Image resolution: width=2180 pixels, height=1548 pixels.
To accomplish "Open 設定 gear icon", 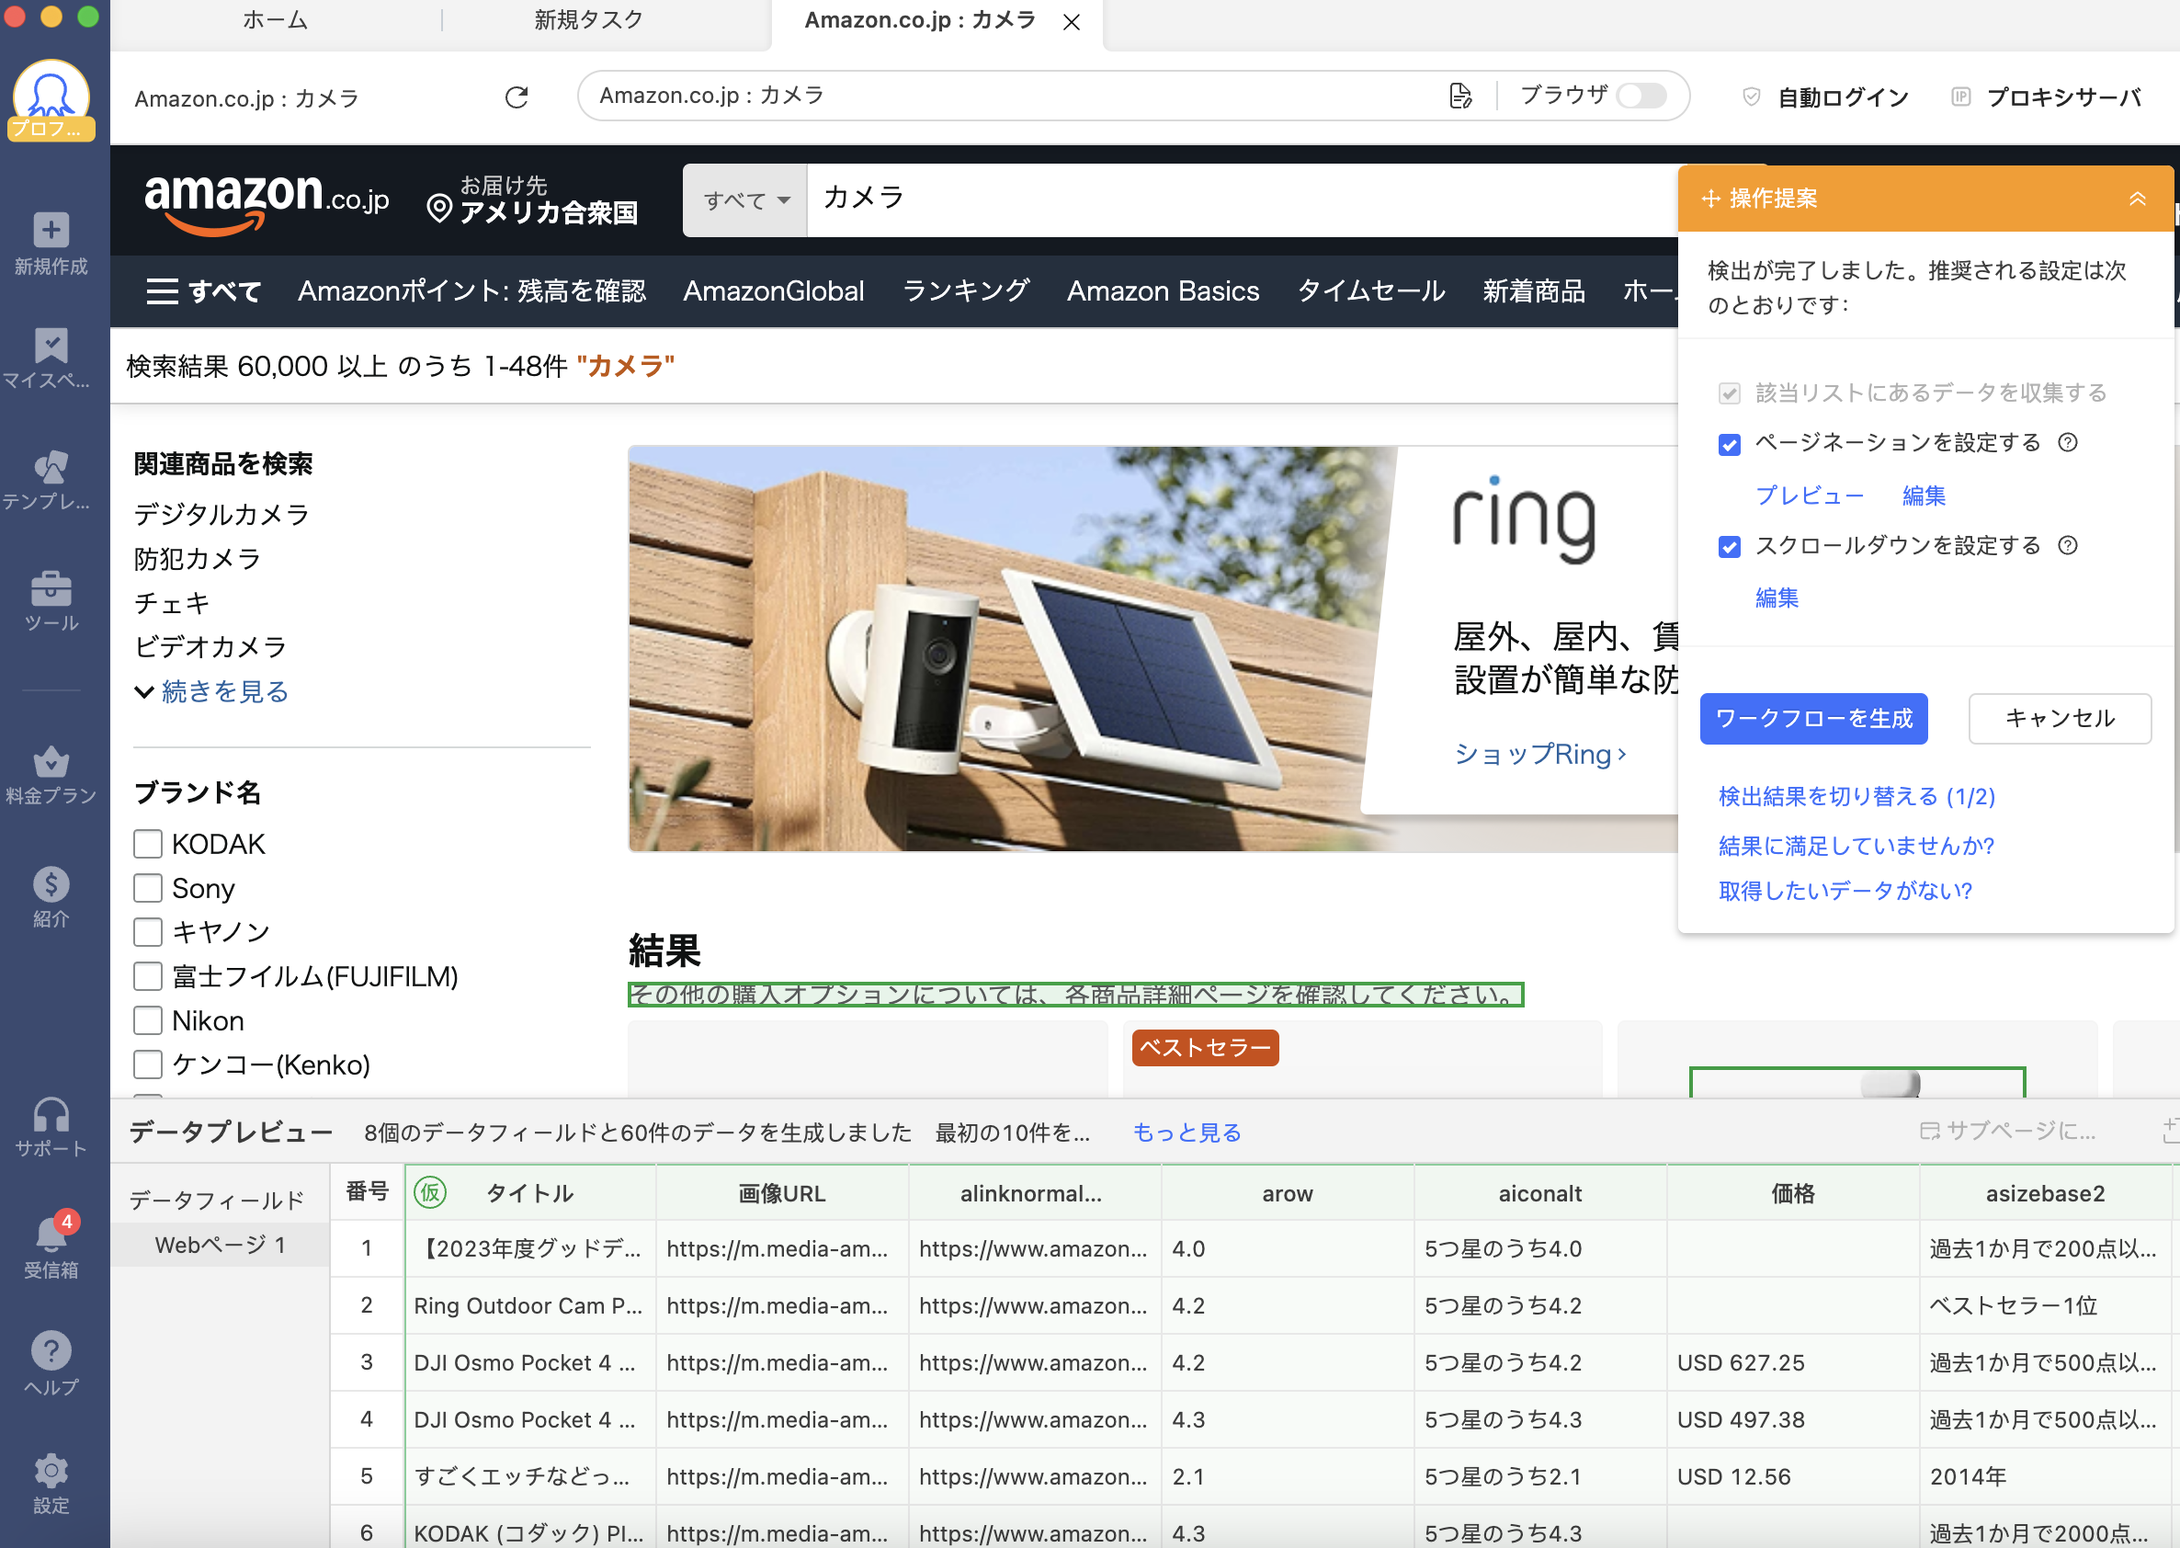I will (51, 1470).
